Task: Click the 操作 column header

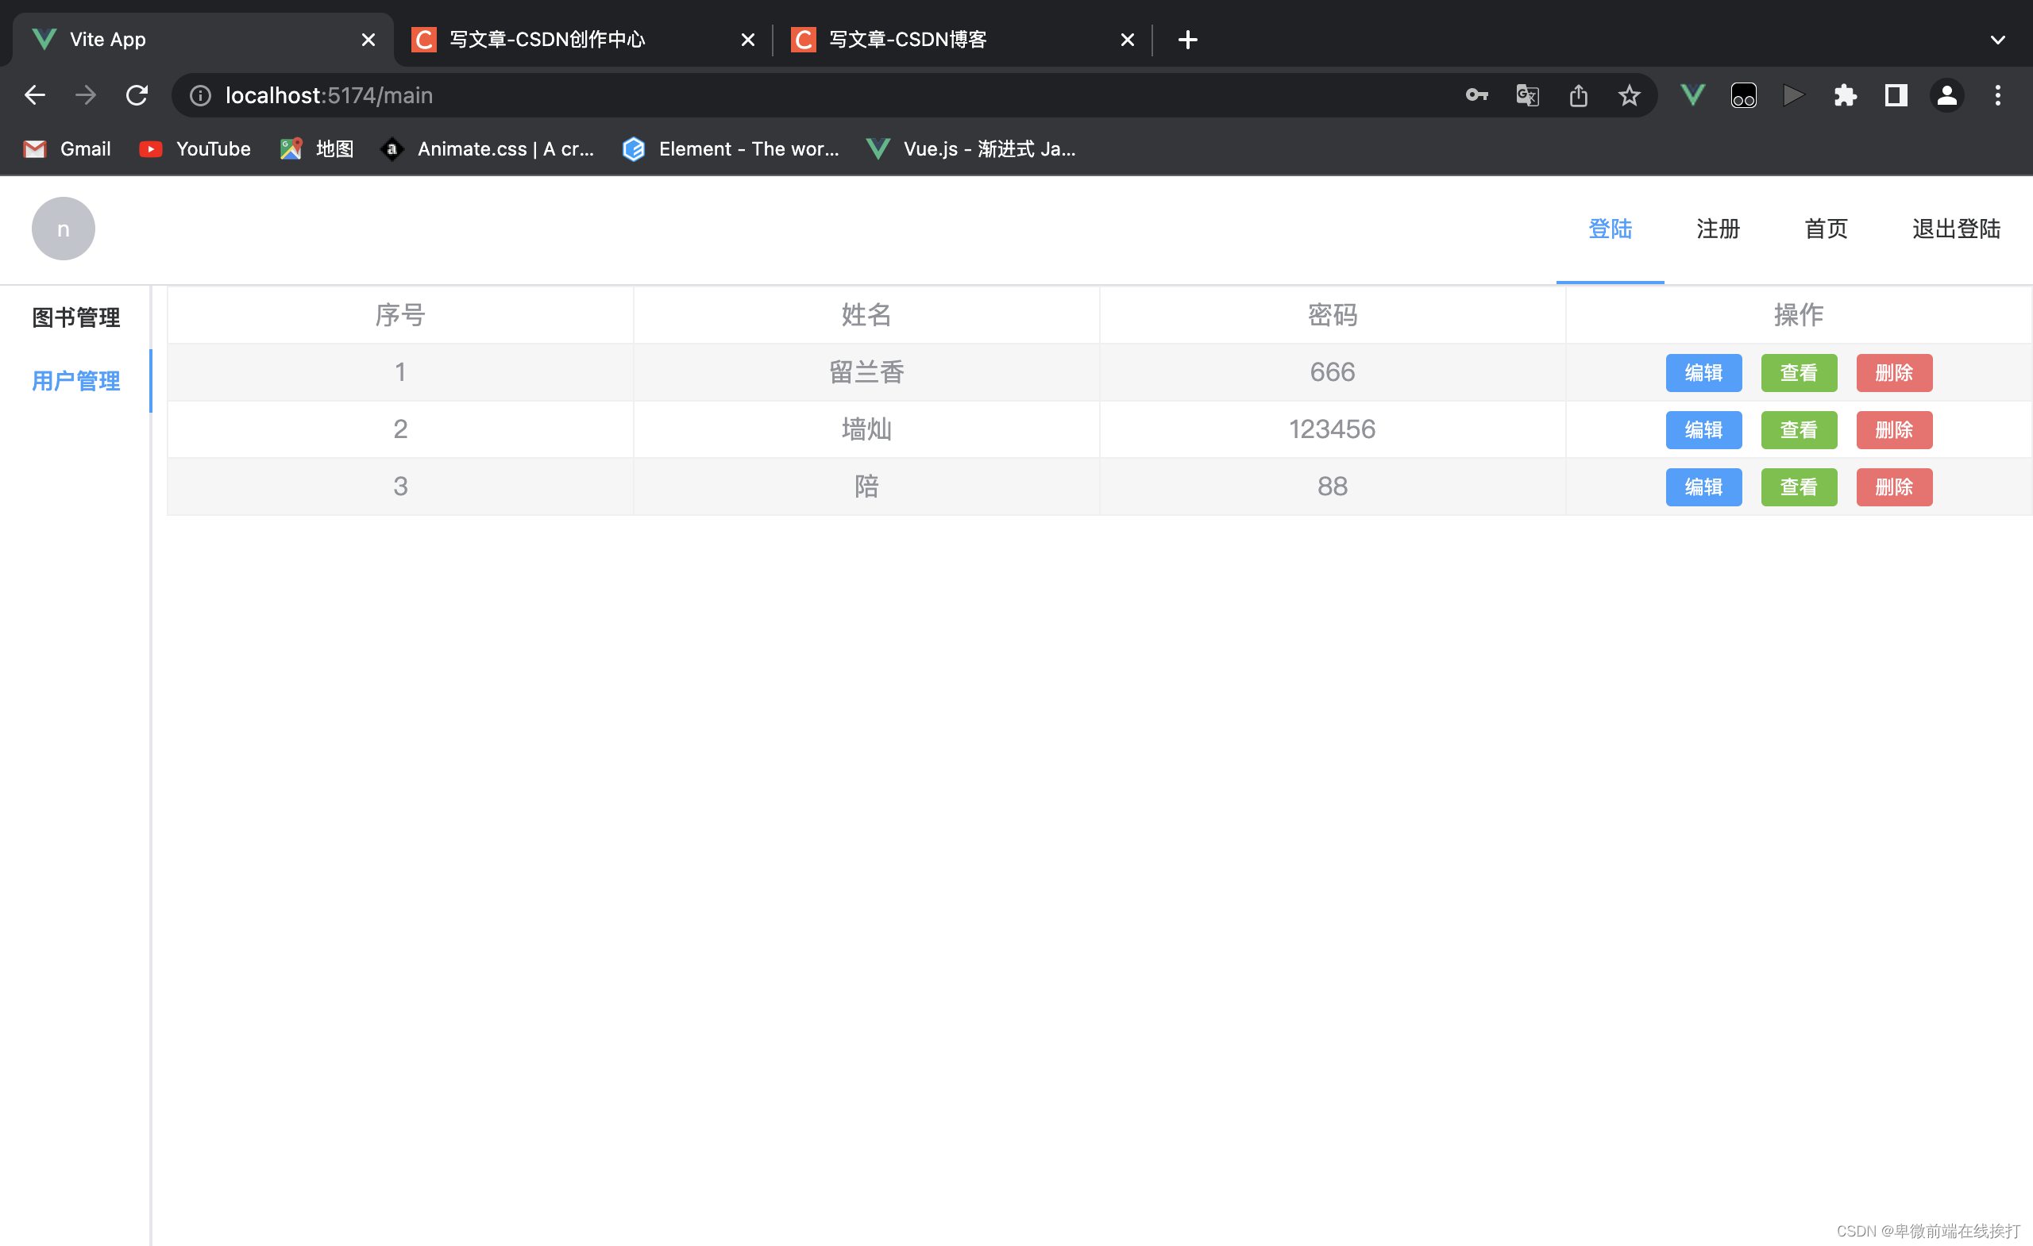Action: point(1799,315)
